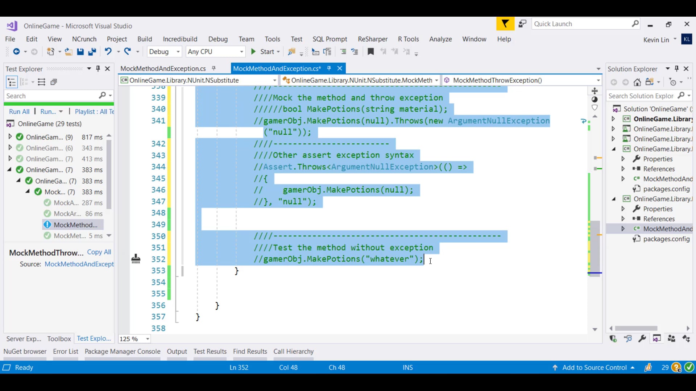Click the ReSharper broom icon in gutter
Image resolution: width=696 pixels, height=391 pixels.
pyautogui.click(x=136, y=259)
